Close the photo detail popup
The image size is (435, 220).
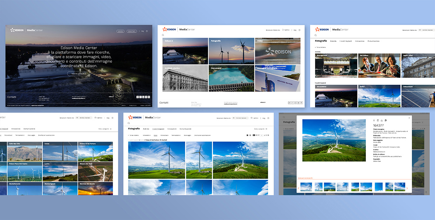(x=409, y=118)
